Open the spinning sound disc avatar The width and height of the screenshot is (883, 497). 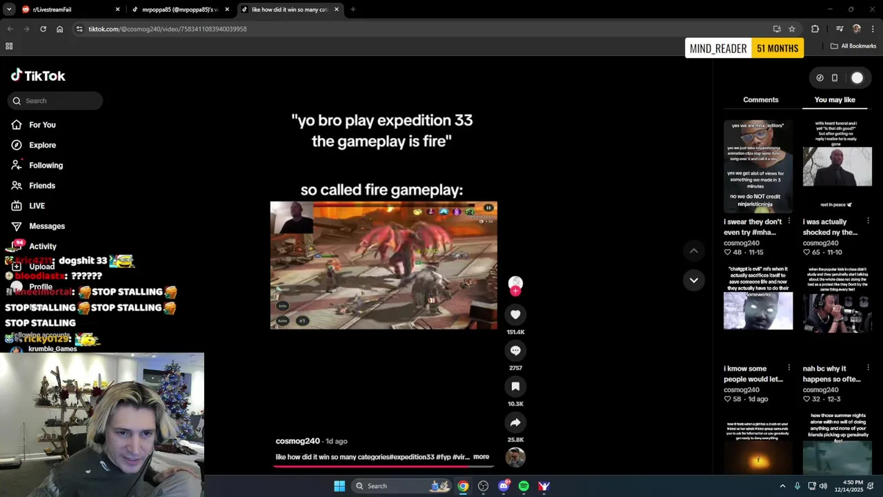[x=515, y=456]
